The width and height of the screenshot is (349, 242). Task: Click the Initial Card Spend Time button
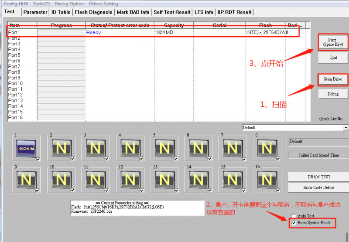tap(319, 155)
